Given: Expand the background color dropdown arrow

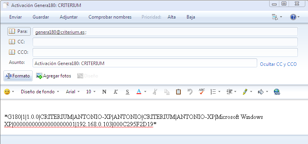Looking at the screenshot, I should [267, 92].
